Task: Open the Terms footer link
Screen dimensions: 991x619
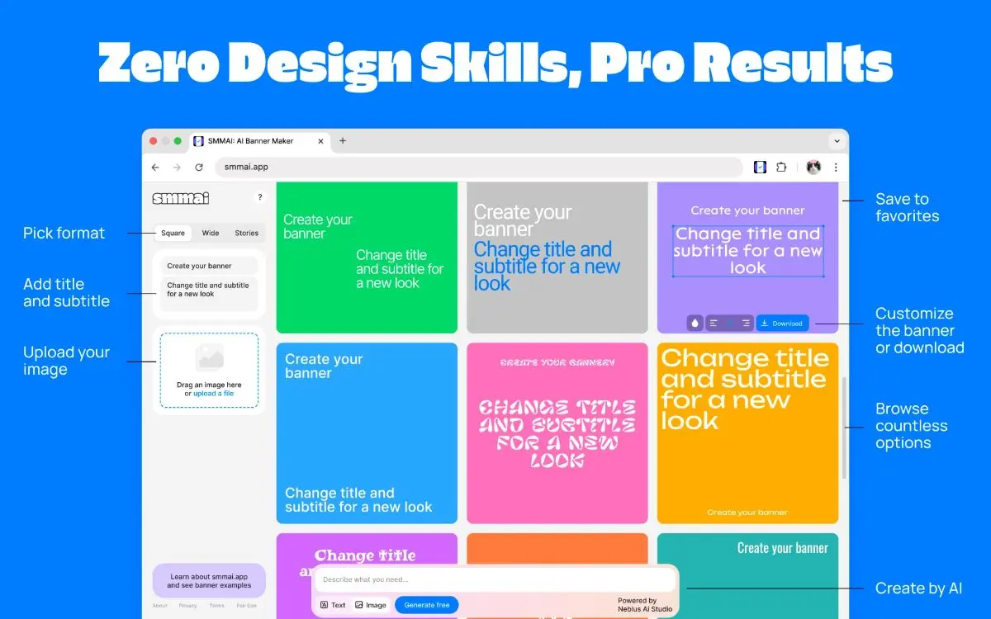Action: pyautogui.click(x=216, y=606)
